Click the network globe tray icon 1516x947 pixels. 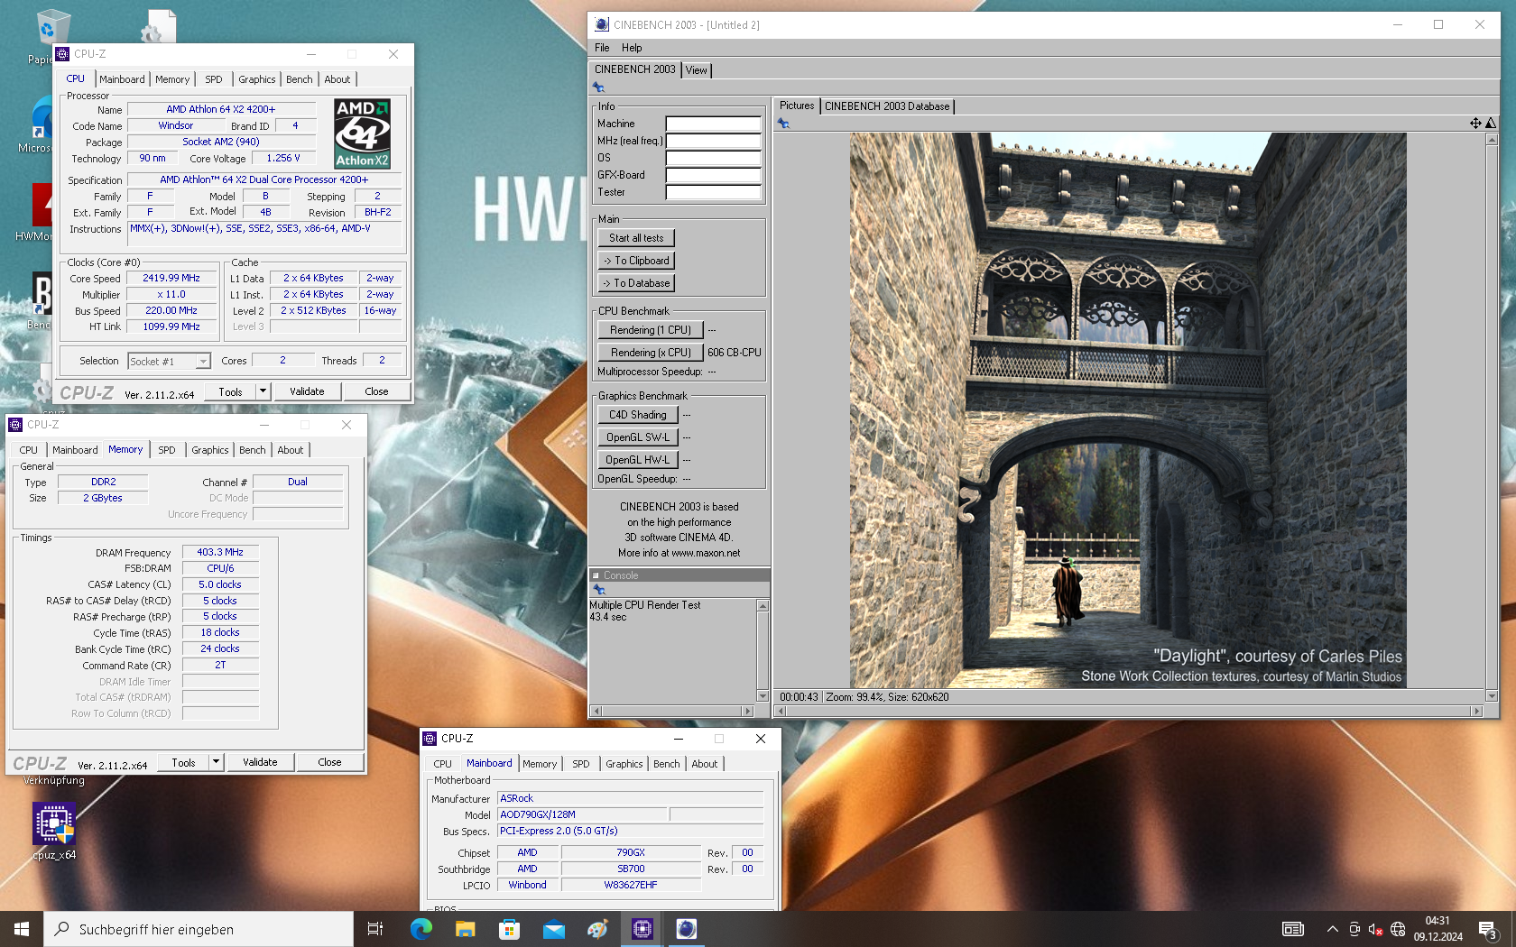1398,929
